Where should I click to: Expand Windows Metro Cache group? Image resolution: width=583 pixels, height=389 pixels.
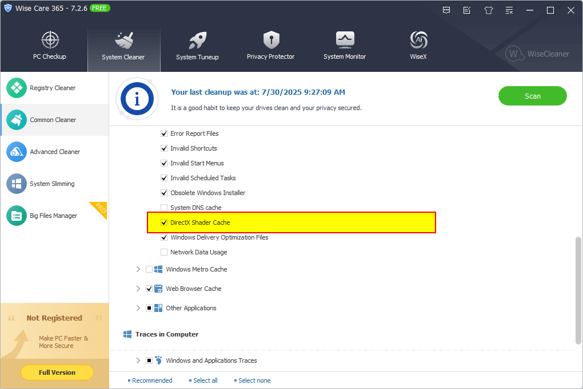coord(138,269)
